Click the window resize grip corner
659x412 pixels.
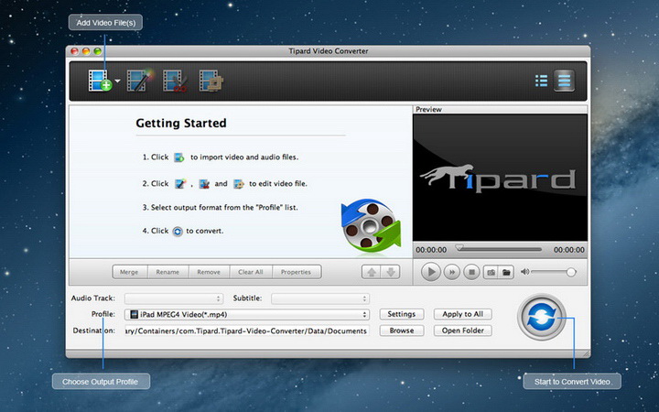586,353
